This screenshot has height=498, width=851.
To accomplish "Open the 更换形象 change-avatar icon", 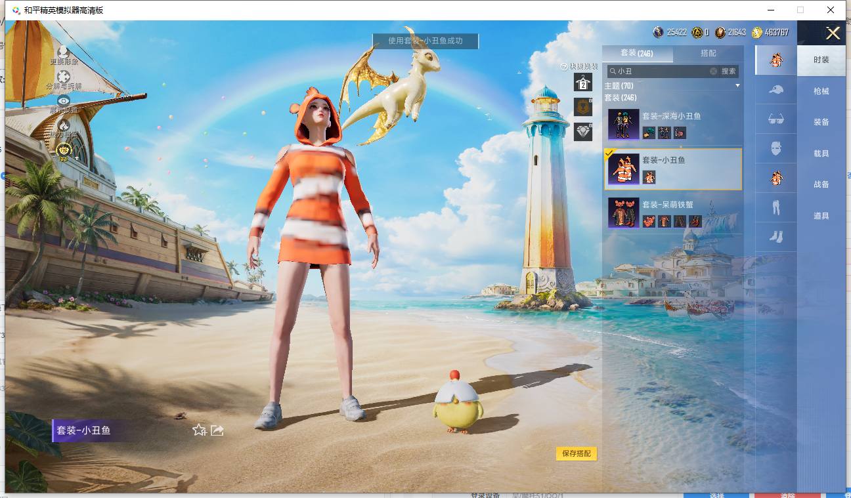I will coord(63,51).
